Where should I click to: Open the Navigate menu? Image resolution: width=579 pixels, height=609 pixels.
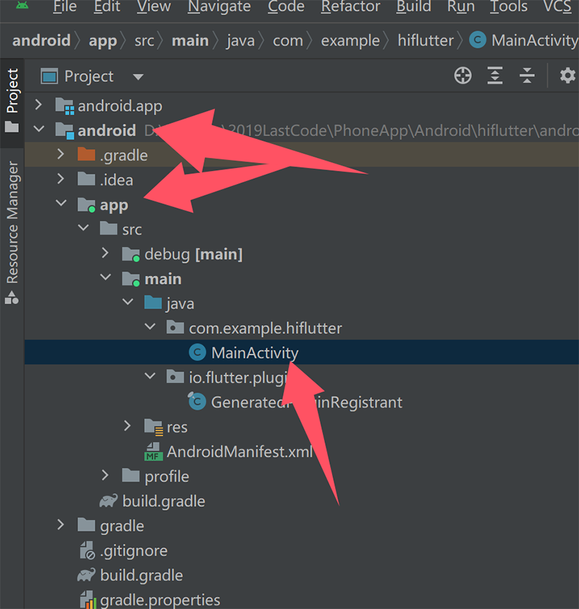[219, 7]
